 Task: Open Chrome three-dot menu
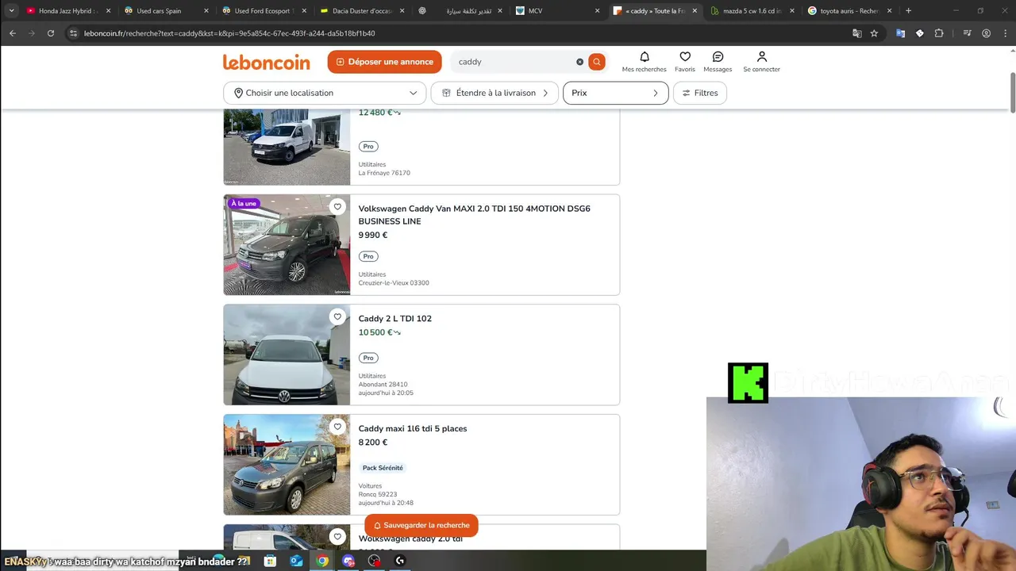point(1004,33)
